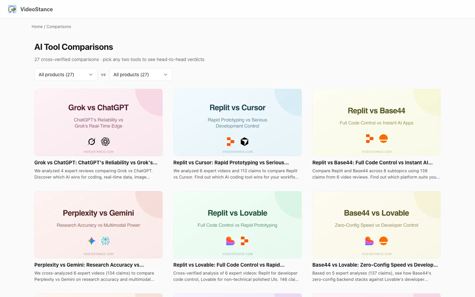Click the 'vs' label between the dropdowns
This screenshot has width=475, height=297.
103,75
